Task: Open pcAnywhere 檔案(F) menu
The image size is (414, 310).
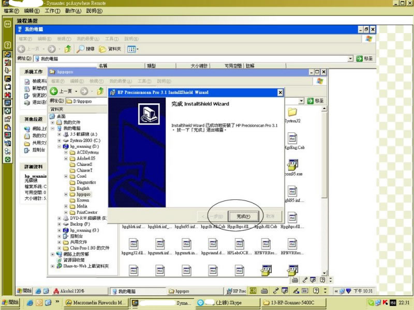Action: click(x=11, y=11)
